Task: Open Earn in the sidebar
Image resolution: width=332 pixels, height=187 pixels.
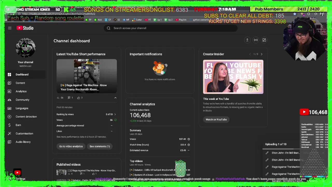Action: click(25, 125)
